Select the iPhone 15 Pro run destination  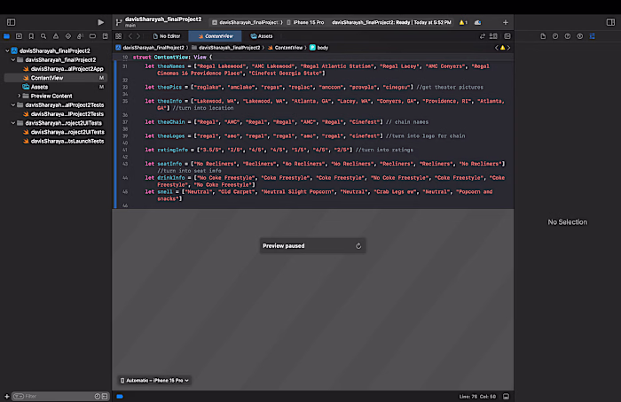point(305,22)
